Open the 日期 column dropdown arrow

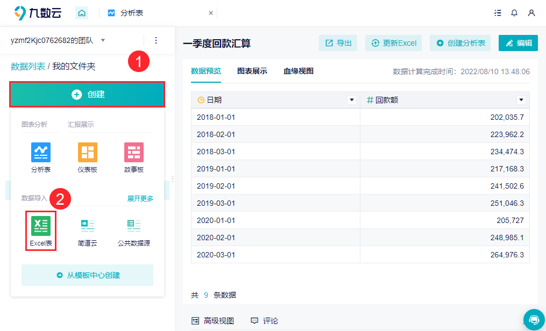pyautogui.click(x=352, y=100)
